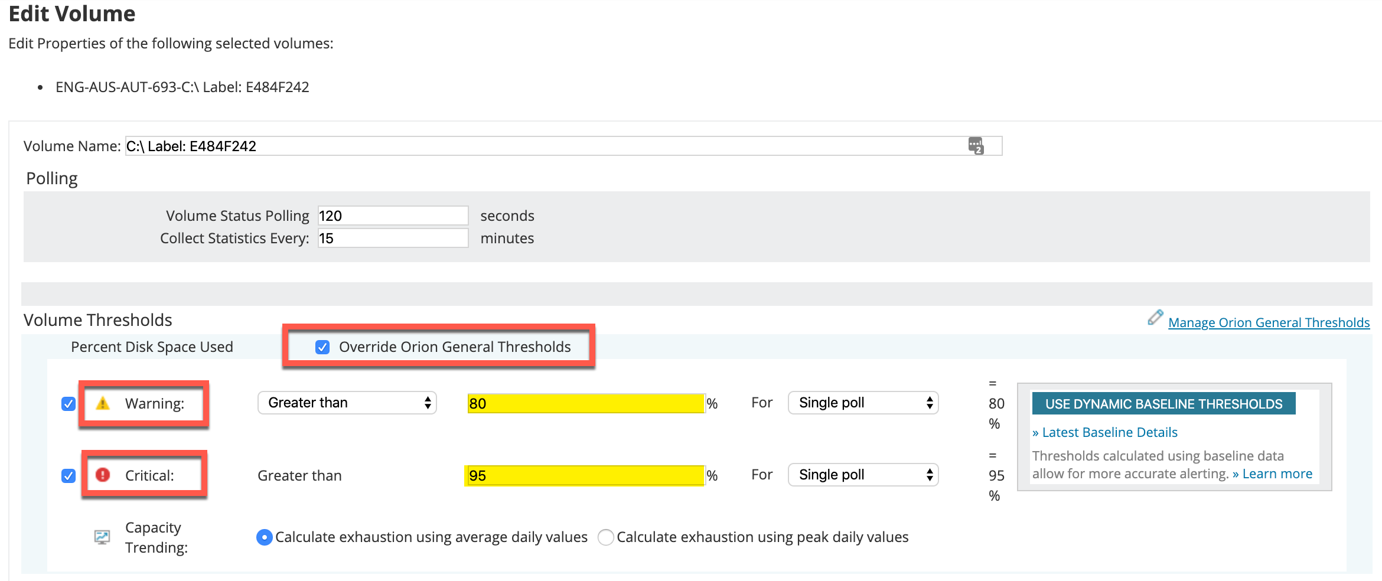
Task: Click the red Critical alert icon
Action: tap(103, 475)
